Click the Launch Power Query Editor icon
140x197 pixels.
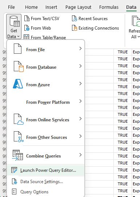point(14,170)
